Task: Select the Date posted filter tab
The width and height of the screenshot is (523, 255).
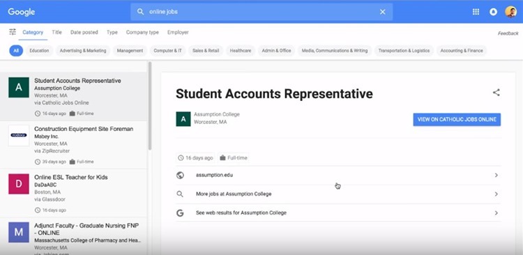Action: pyautogui.click(x=84, y=32)
